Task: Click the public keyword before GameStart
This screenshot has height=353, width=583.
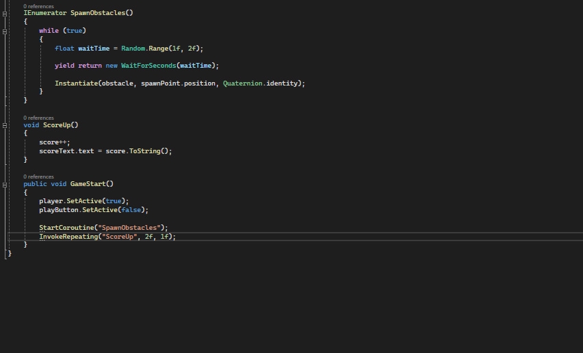Action: (35, 183)
